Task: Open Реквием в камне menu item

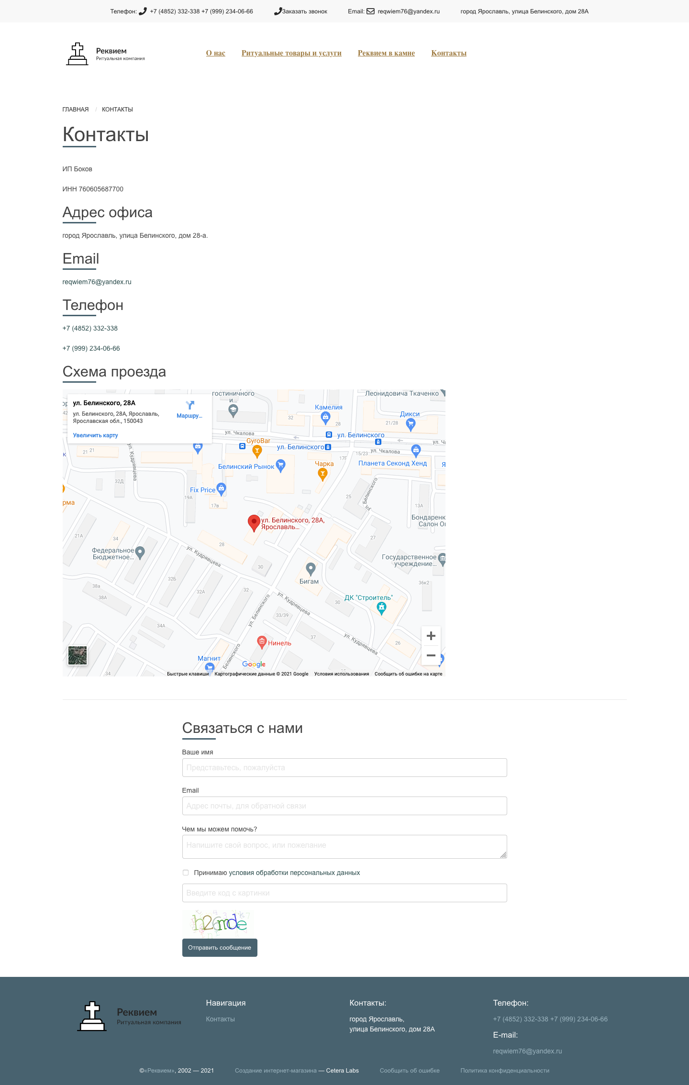Action: [x=386, y=53]
